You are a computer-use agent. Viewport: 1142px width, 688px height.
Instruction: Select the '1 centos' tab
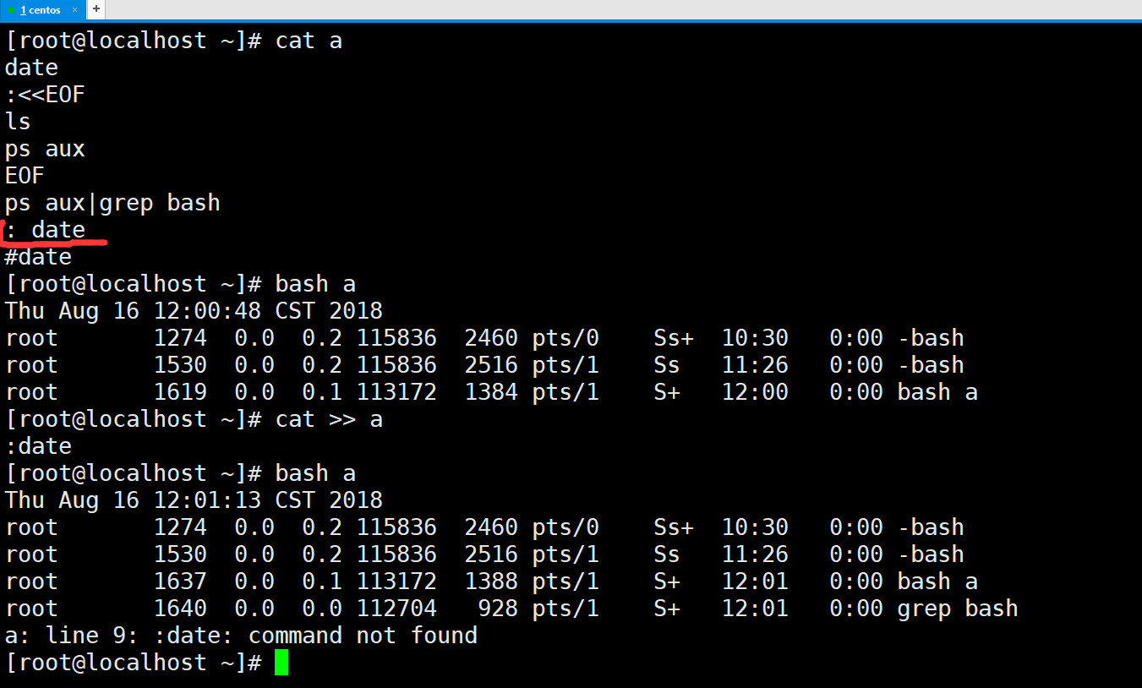[41, 10]
